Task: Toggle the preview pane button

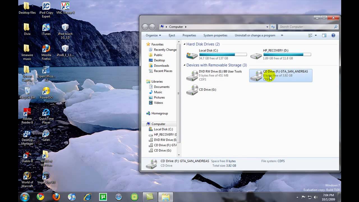Action: click(x=324, y=35)
